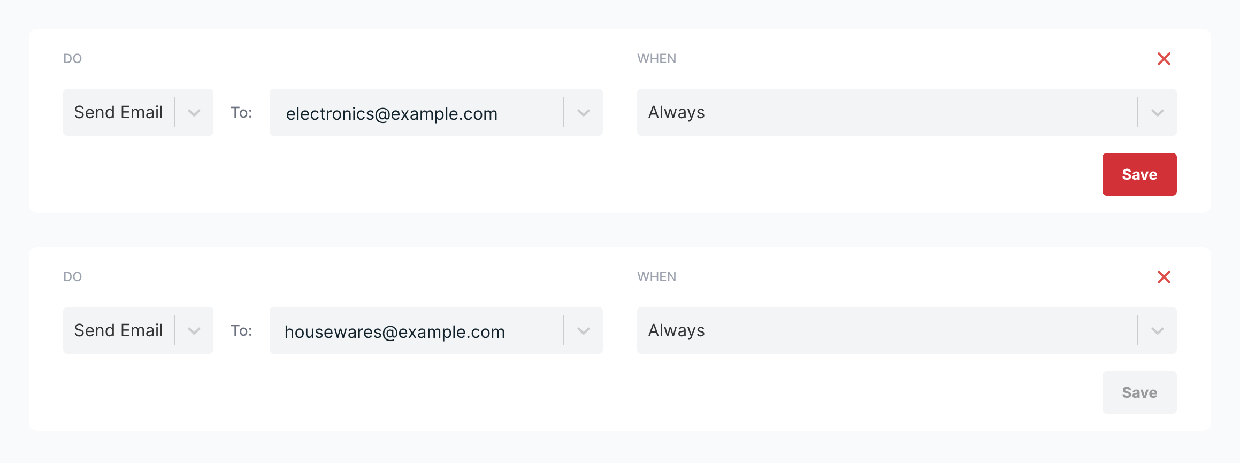Image resolution: width=1240 pixels, height=463 pixels.
Task: Click the To: label before electronics@example.com
Action: click(241, 112)
